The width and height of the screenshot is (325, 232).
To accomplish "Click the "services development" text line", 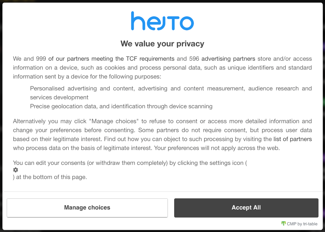I will [59, 97].
